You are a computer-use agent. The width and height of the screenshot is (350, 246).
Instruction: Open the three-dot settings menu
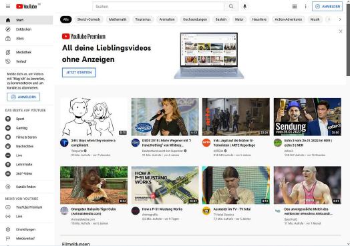pos(305,7)
